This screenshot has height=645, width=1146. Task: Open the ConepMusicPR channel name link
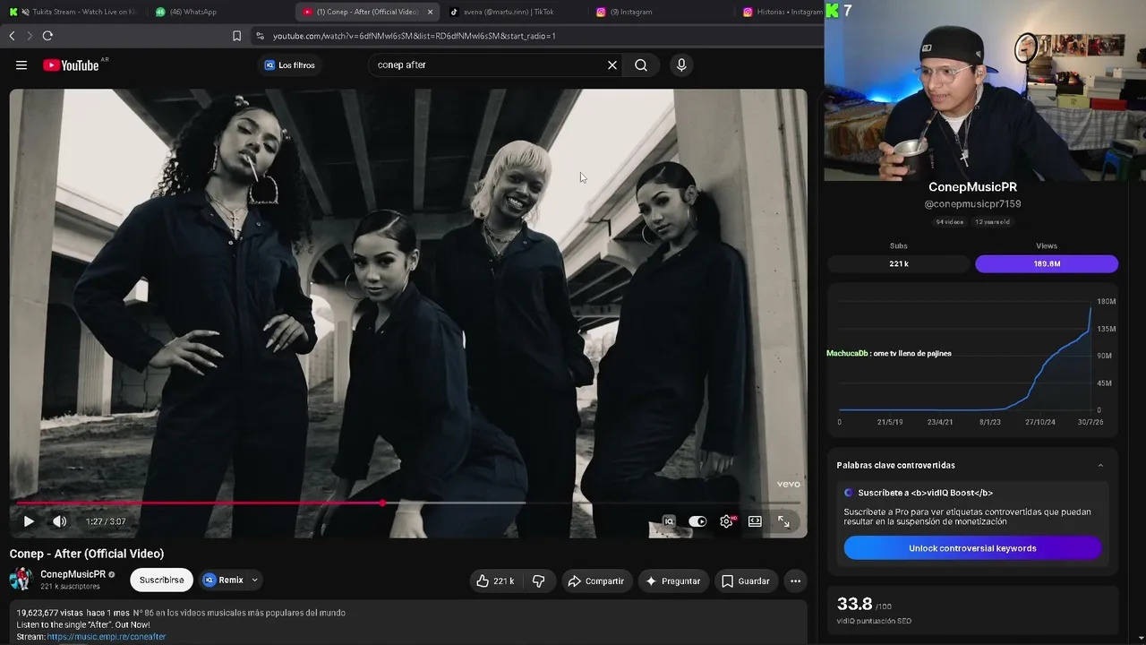[73, 574]
